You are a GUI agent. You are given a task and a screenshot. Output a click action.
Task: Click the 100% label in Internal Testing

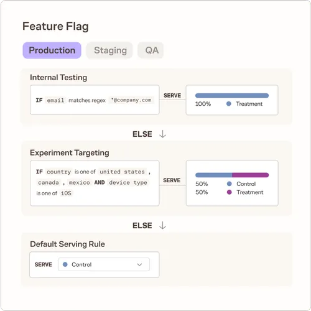pos(203,104)
